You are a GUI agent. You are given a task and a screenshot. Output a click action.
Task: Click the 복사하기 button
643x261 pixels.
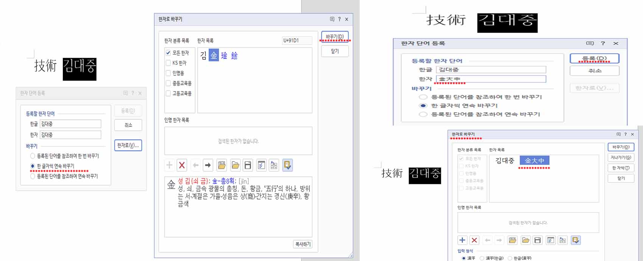(x=303, y=244)
